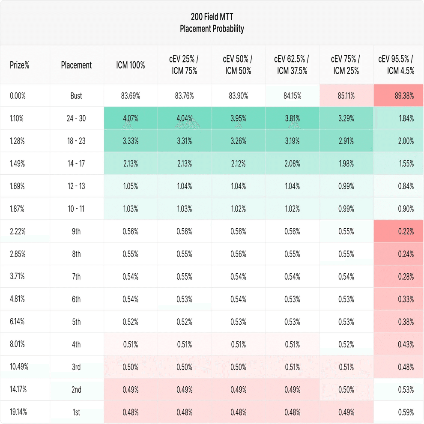Click the cEV 25% / ICM 75% header
424x424 pixels.
[x=185, y=65]
